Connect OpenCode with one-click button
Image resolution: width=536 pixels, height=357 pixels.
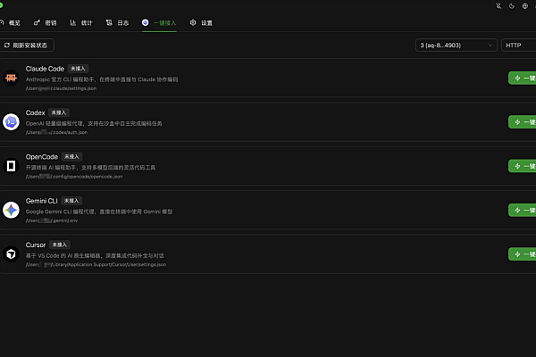[522, 166]
